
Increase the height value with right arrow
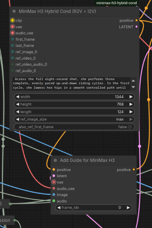tap(131, 104)
